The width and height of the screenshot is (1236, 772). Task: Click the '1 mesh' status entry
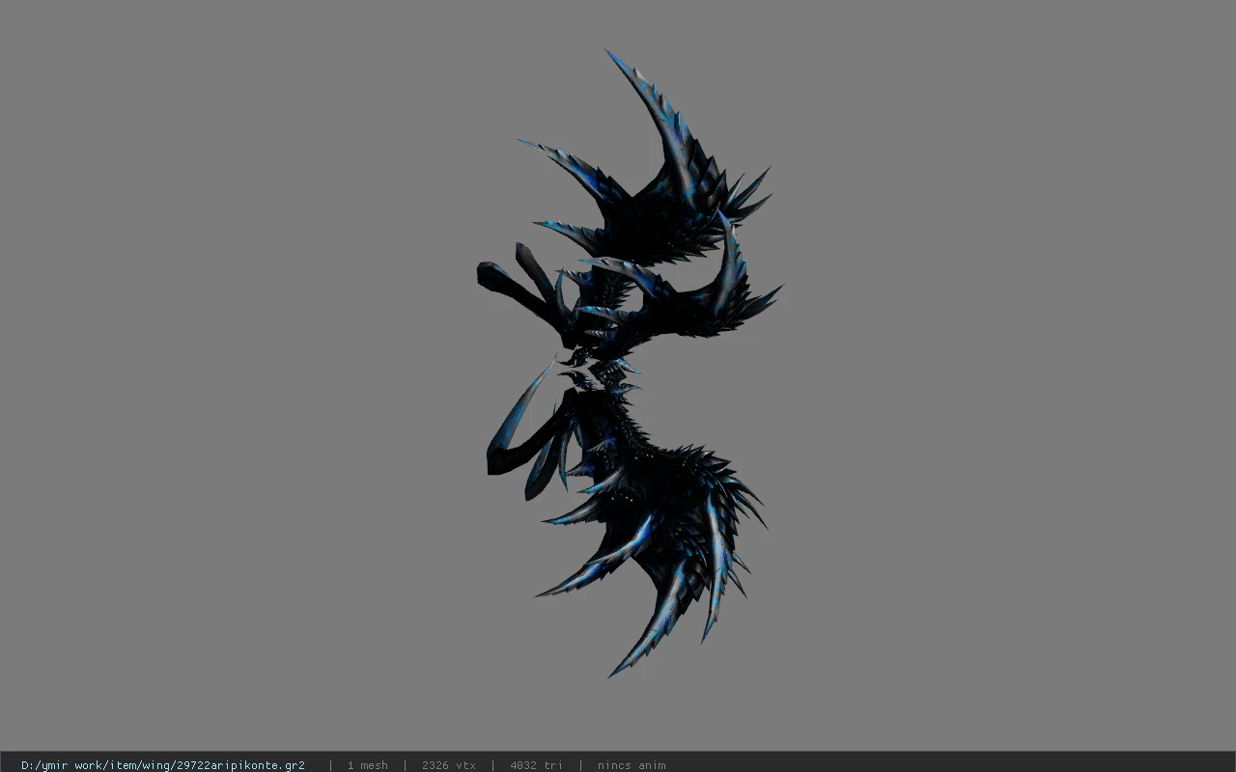click(x=367, y=765)
